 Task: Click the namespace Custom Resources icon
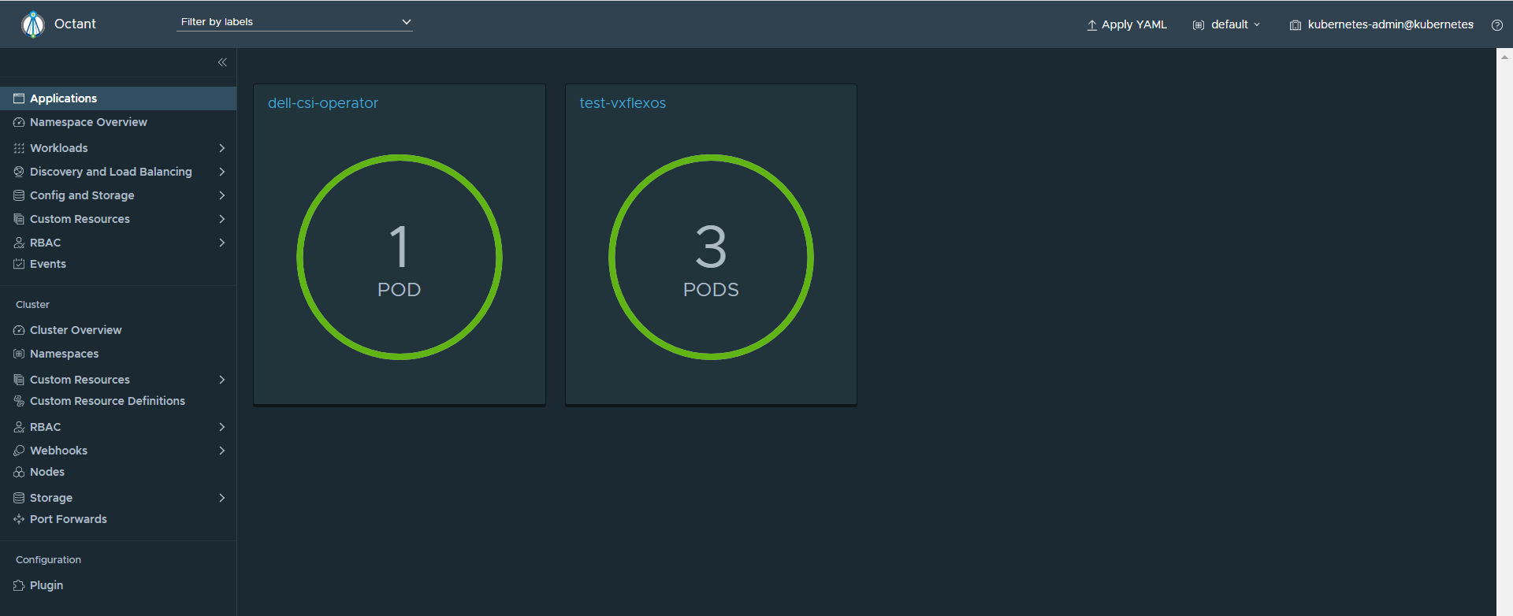tap(19, 219)
